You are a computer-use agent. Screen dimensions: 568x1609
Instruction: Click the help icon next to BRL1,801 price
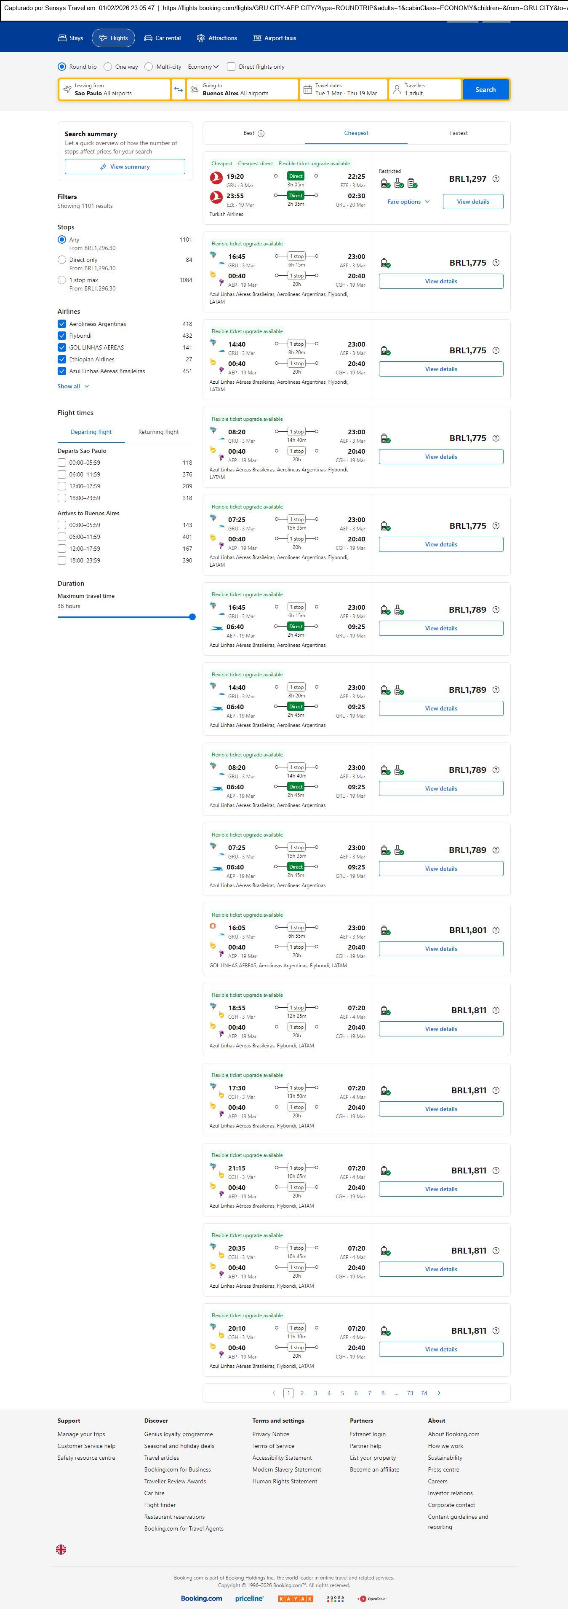click(496, 930)
